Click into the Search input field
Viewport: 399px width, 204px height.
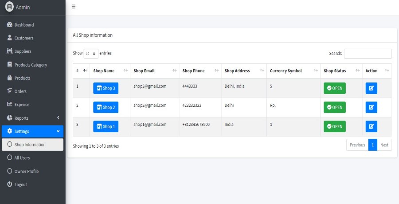[368, 54]
